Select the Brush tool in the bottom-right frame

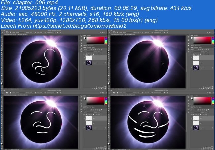(109, 112)
